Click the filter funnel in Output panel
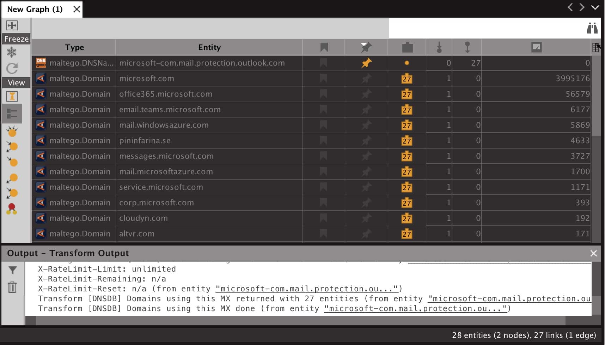 12,270
